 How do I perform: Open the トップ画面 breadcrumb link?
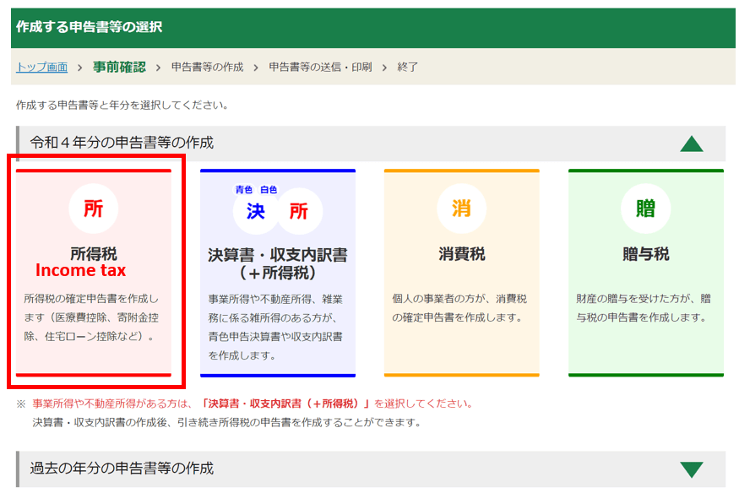click(42, 67)
